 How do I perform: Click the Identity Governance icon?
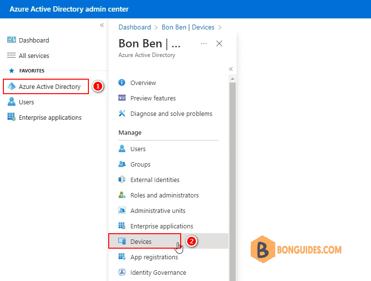pyautogui.click(x=122, y=272)
